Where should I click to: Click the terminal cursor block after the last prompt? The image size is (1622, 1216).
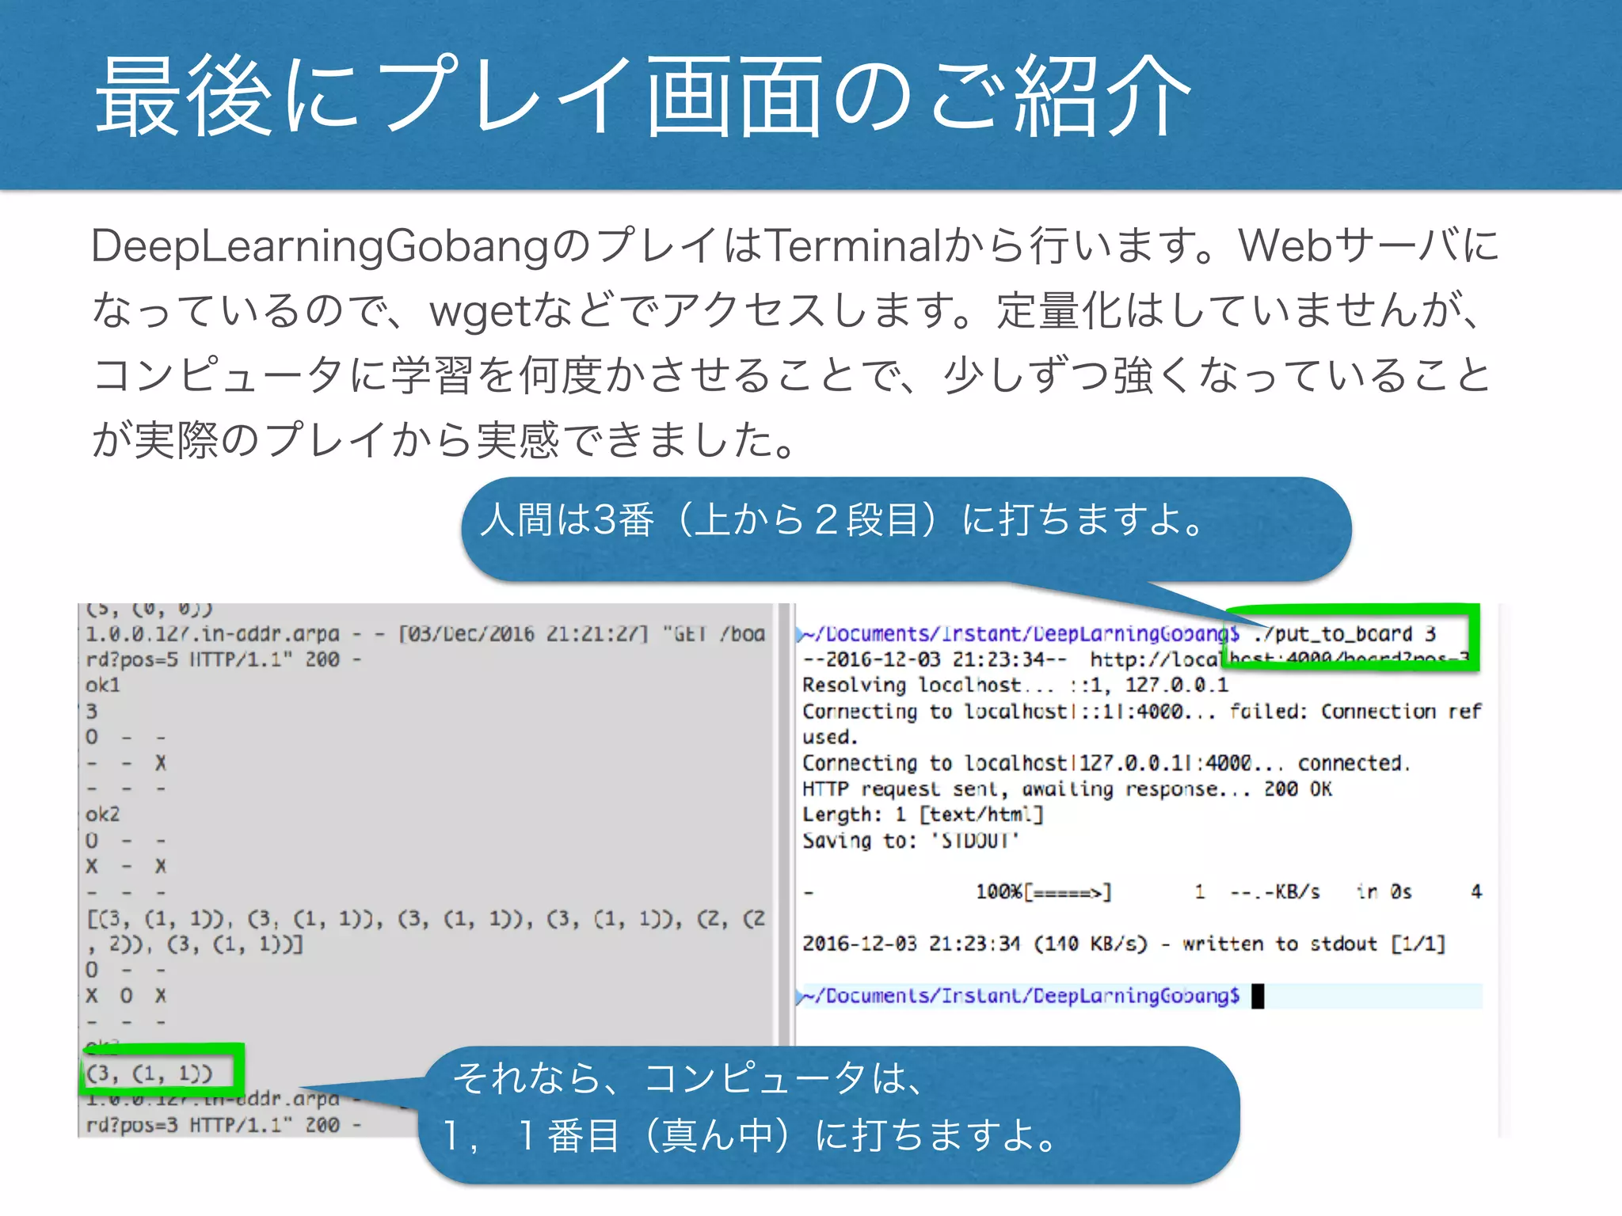1258,995
